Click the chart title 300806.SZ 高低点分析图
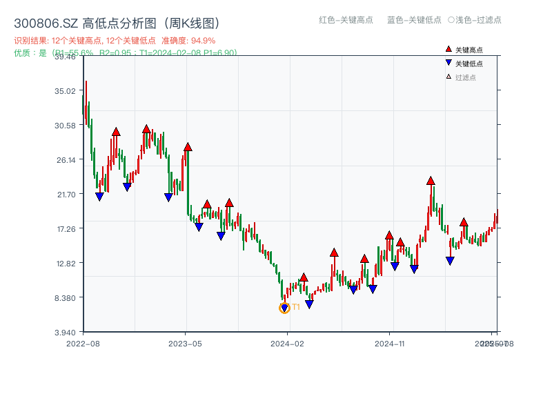The width and height of the screenshot is (552, 414). click(118, 23)
